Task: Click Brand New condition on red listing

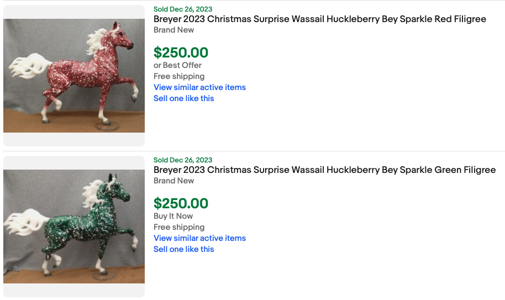Action: (173, 30)
